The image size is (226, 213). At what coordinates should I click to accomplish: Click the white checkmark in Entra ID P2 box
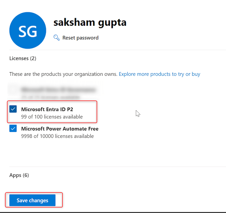tap(13, 109)
